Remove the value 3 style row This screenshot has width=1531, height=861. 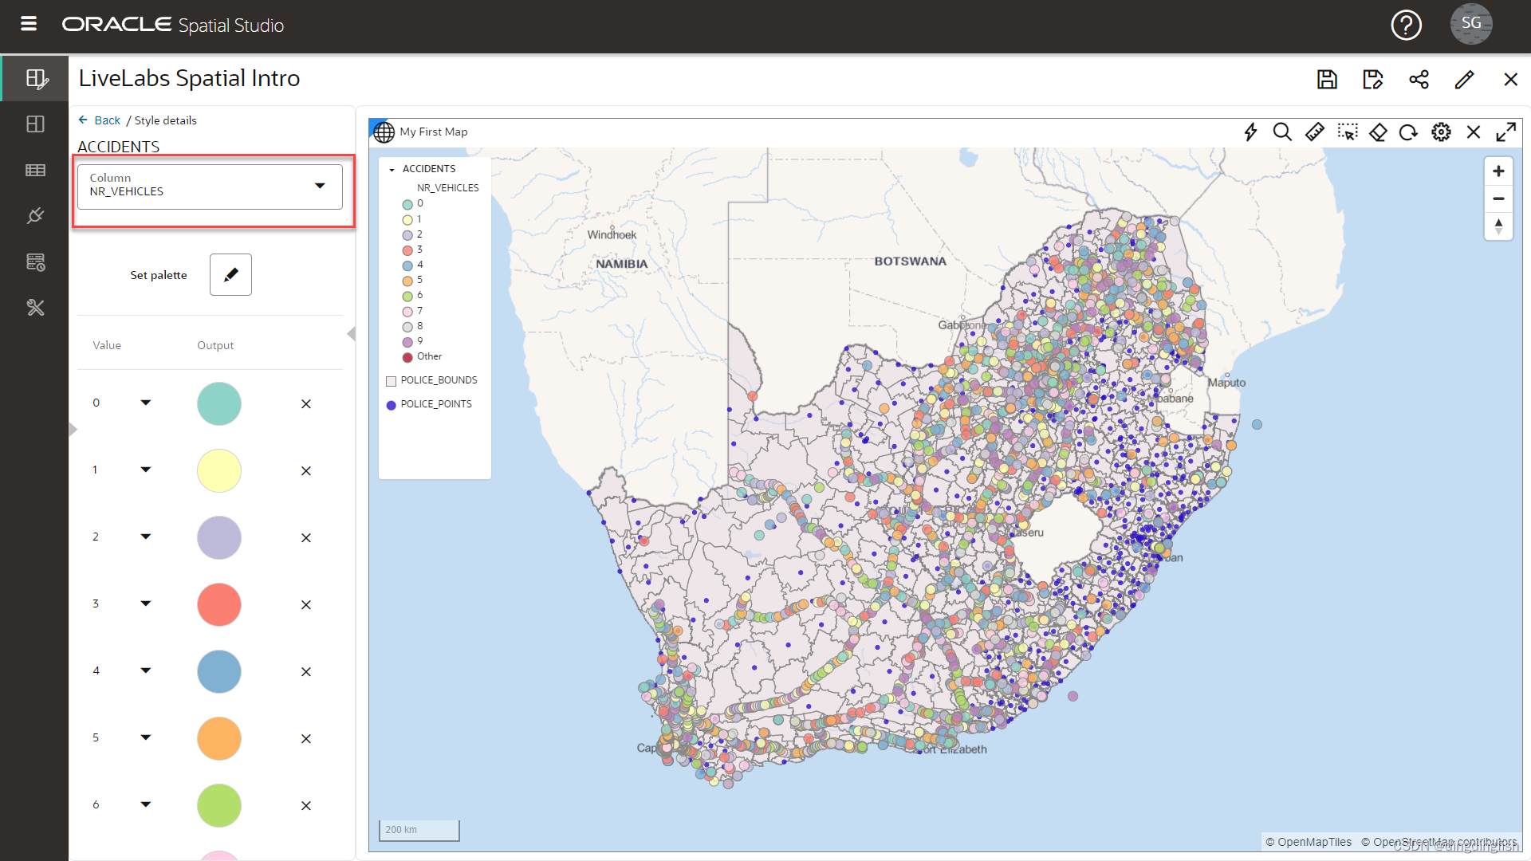coord(305,605)
